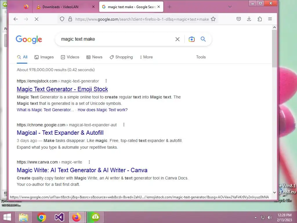Switch to Firefox taskbar button
This screenshot has height=223, width=297.
(77, 217)
